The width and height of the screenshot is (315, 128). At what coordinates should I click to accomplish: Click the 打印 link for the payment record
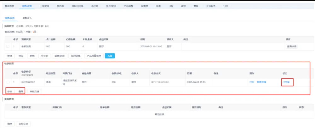point(252,82)
